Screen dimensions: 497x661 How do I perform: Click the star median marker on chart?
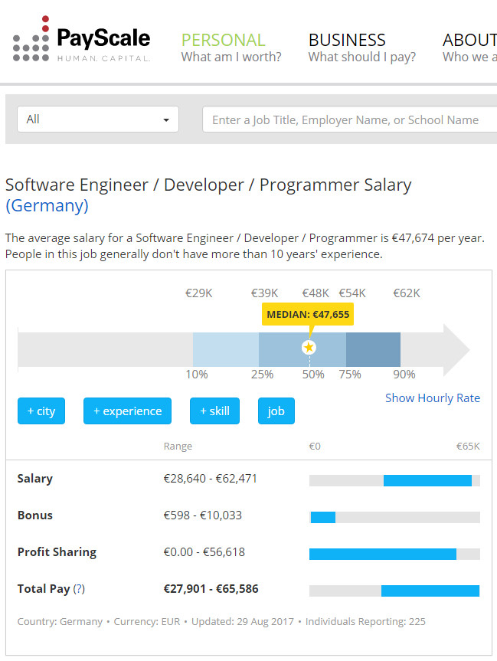[x=309, y=348]
